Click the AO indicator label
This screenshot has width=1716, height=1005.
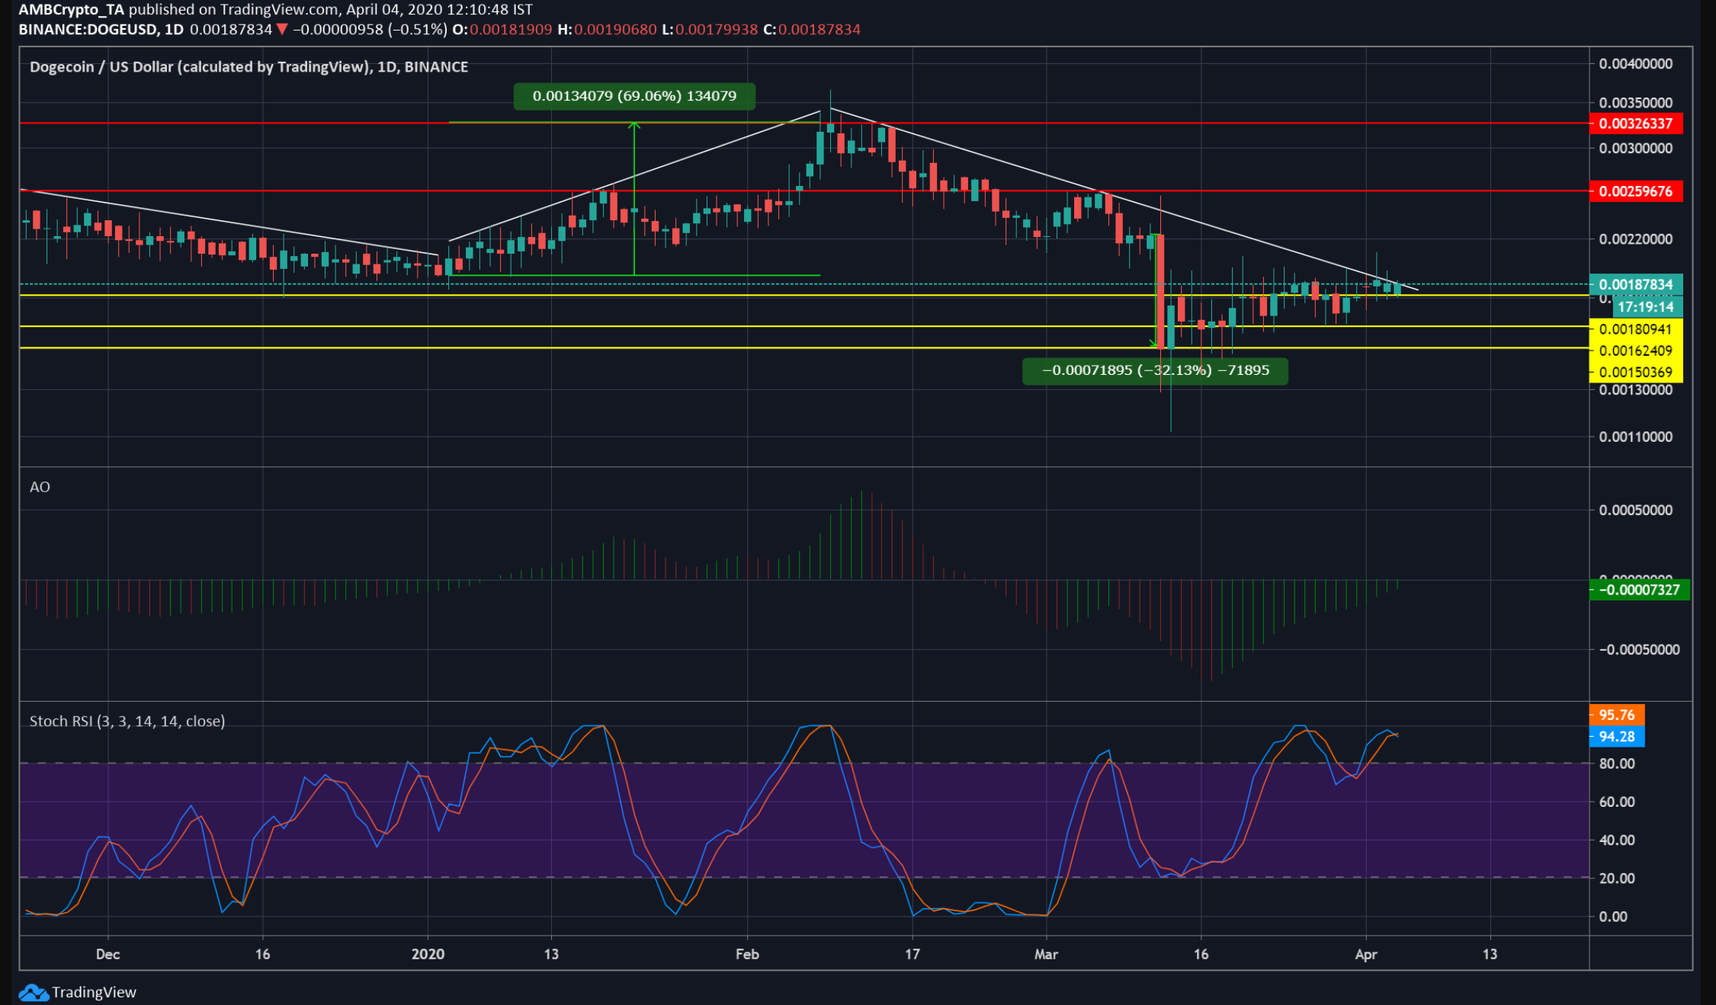40,487
